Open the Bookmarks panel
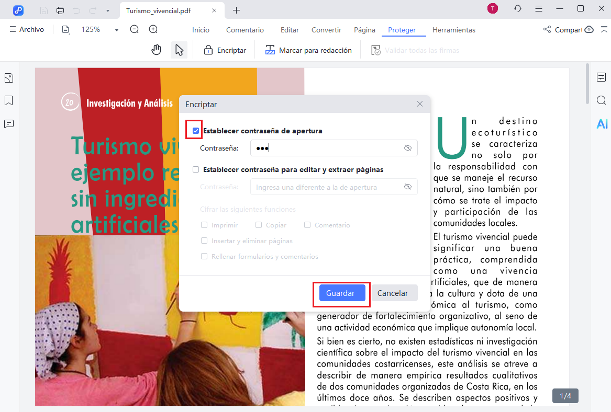Image resolution: width=611 pixels, height=412 pixels. pos(8,100)
